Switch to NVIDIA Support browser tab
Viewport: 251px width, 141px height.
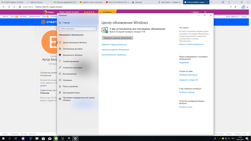click(x=13, y=2)
